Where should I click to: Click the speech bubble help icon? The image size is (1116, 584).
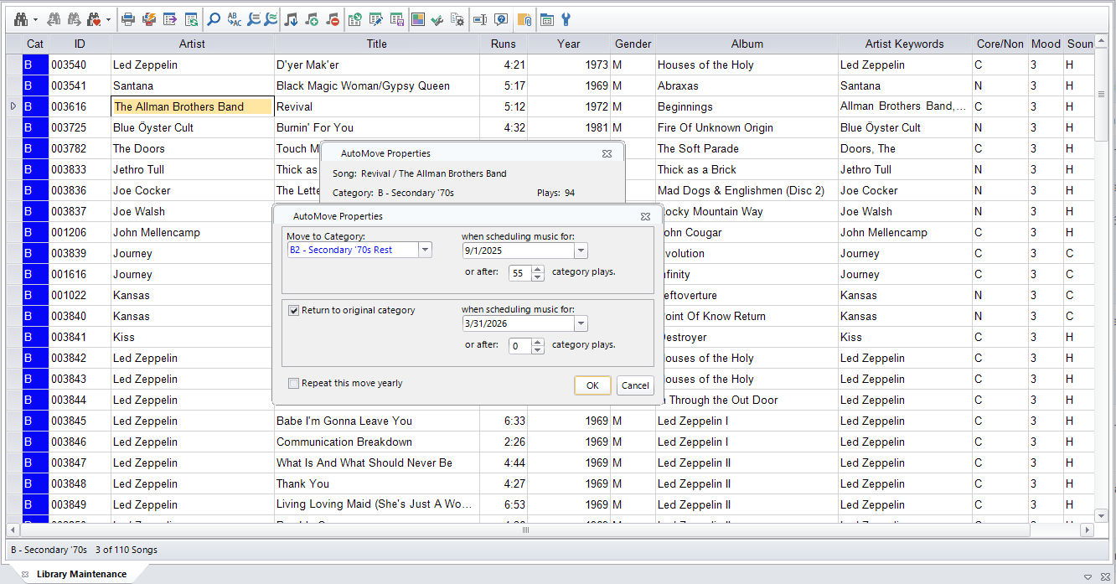[501, 18]
